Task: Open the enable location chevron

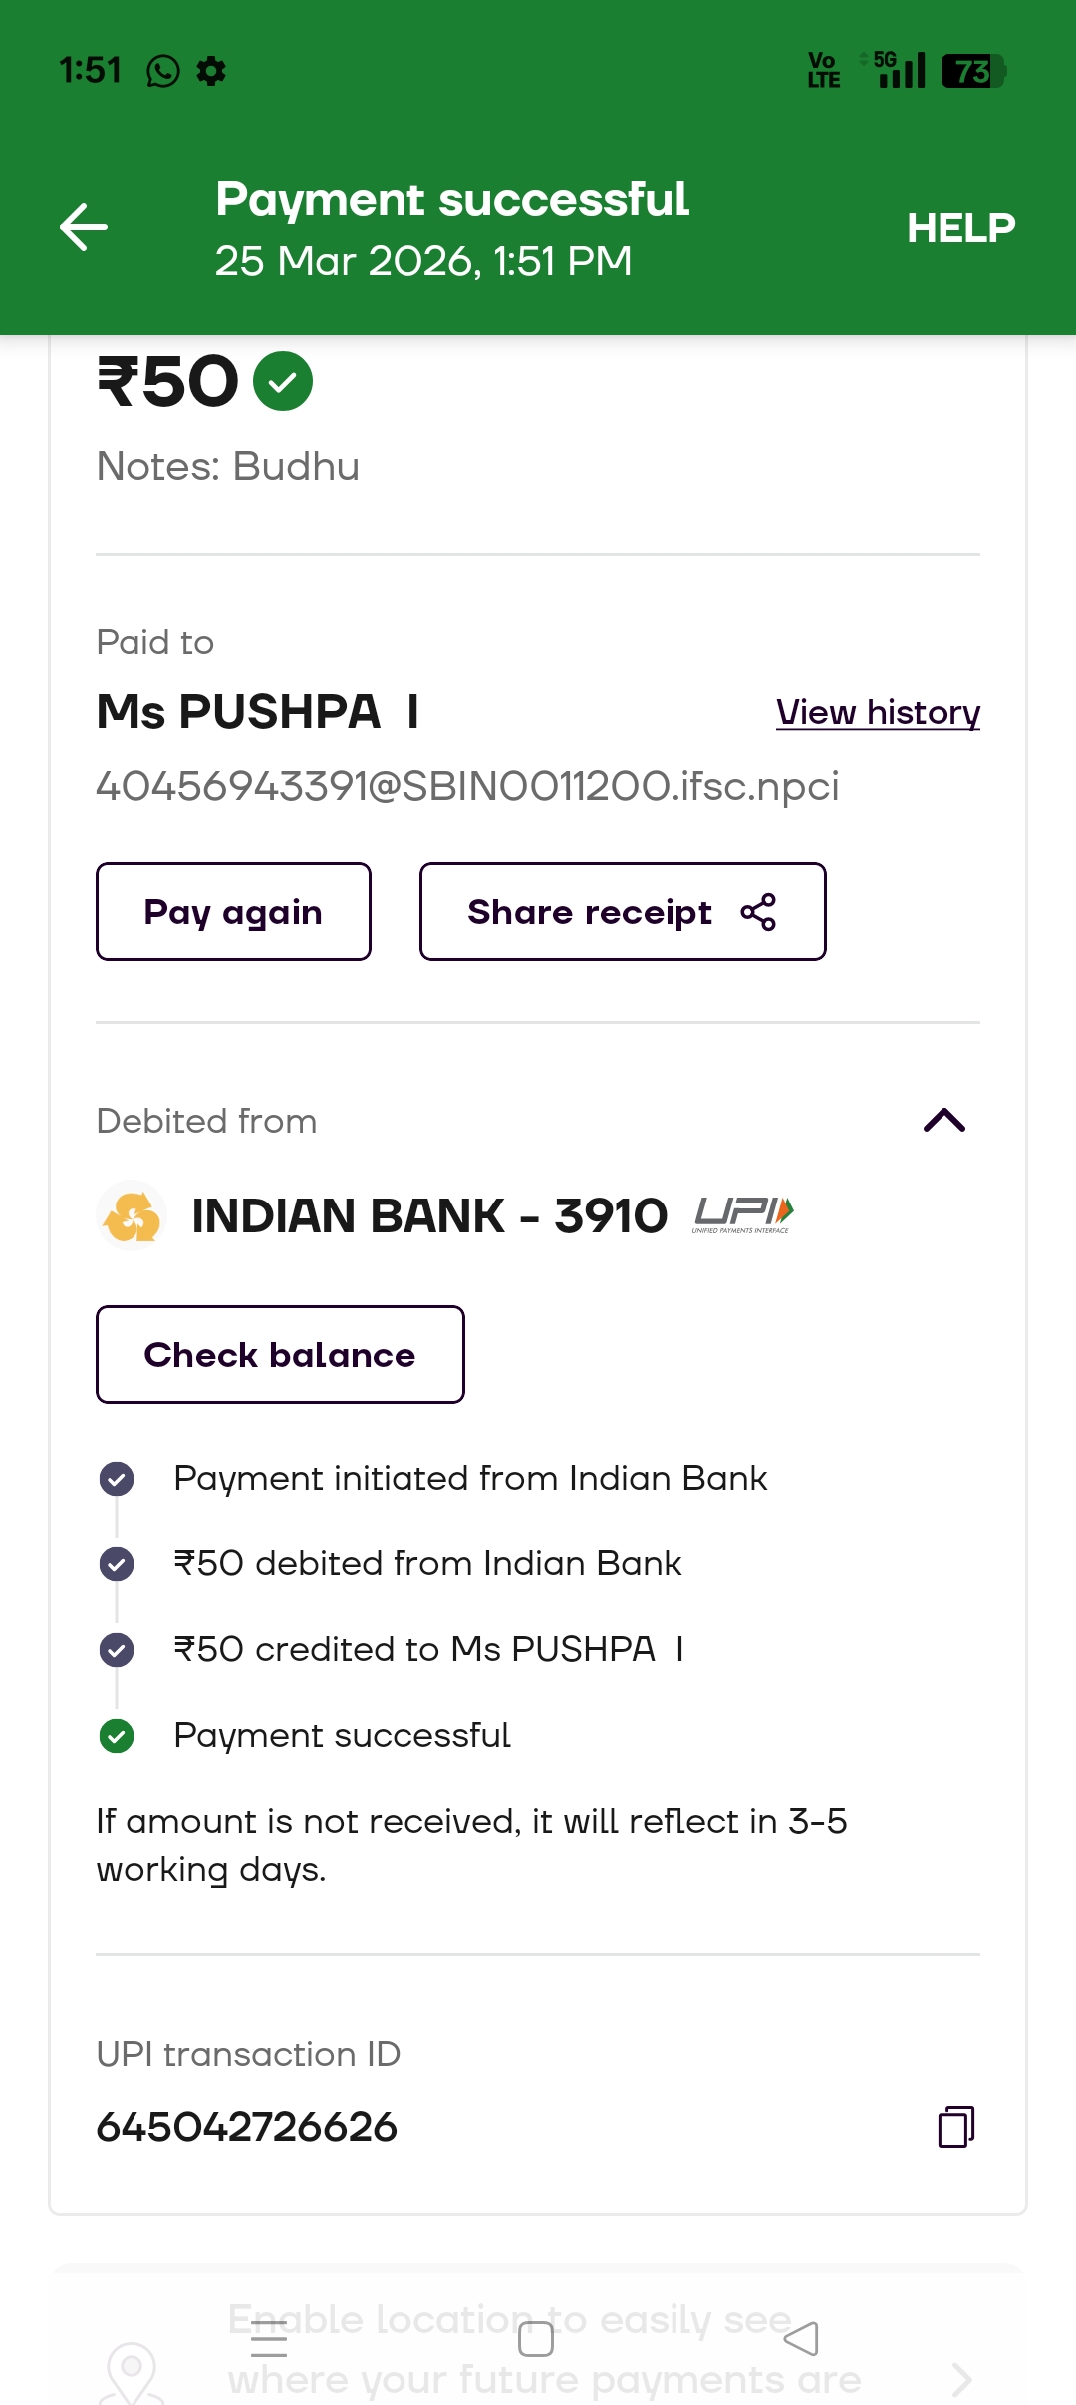Action: click(960, 2379)
